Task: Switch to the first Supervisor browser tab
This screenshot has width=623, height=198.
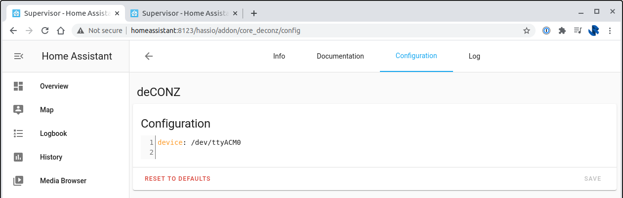Action: pyautogui.click(x=65, y=13)
